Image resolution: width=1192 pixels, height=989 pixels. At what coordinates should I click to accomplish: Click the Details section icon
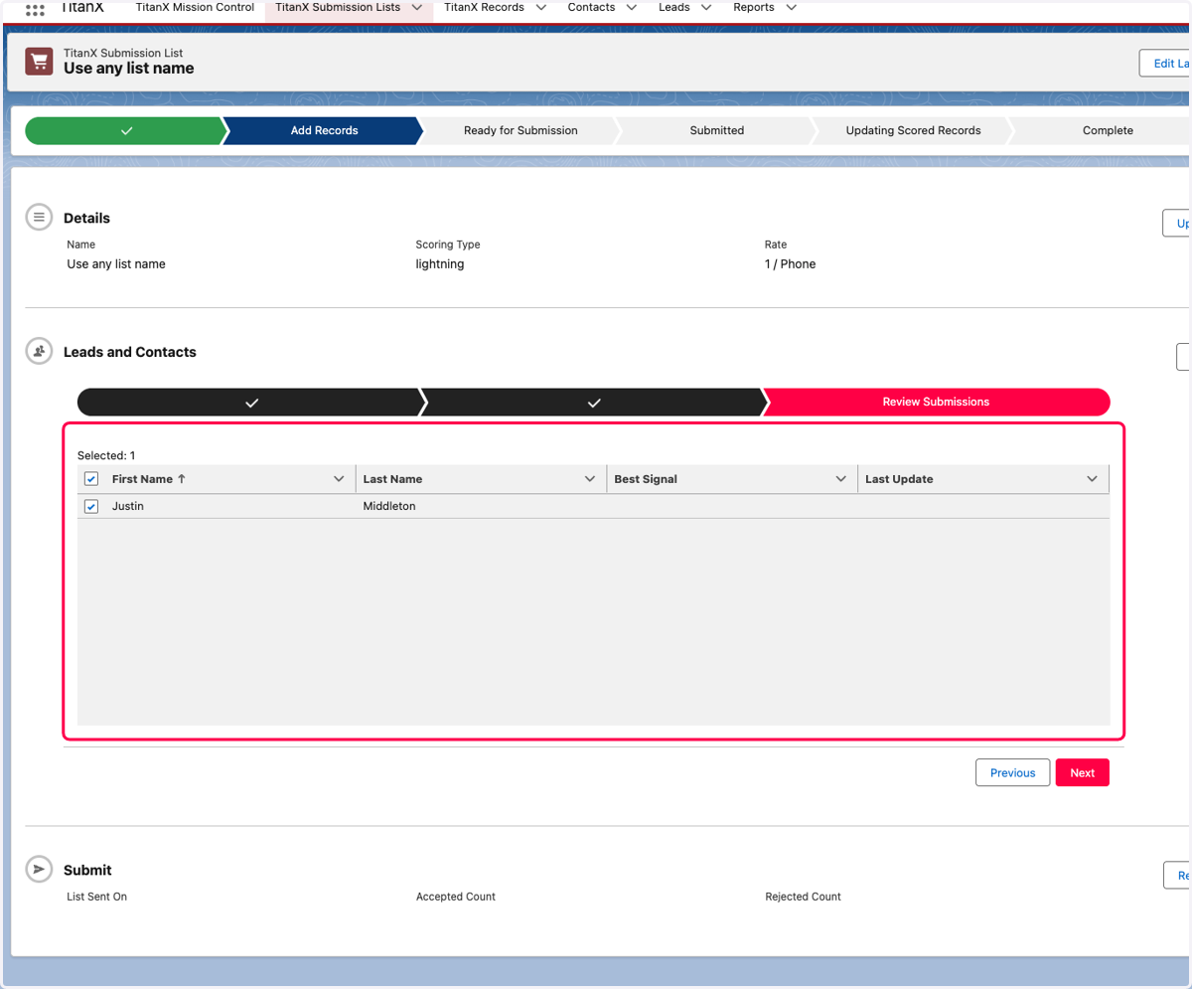click(x=39, y=217)
